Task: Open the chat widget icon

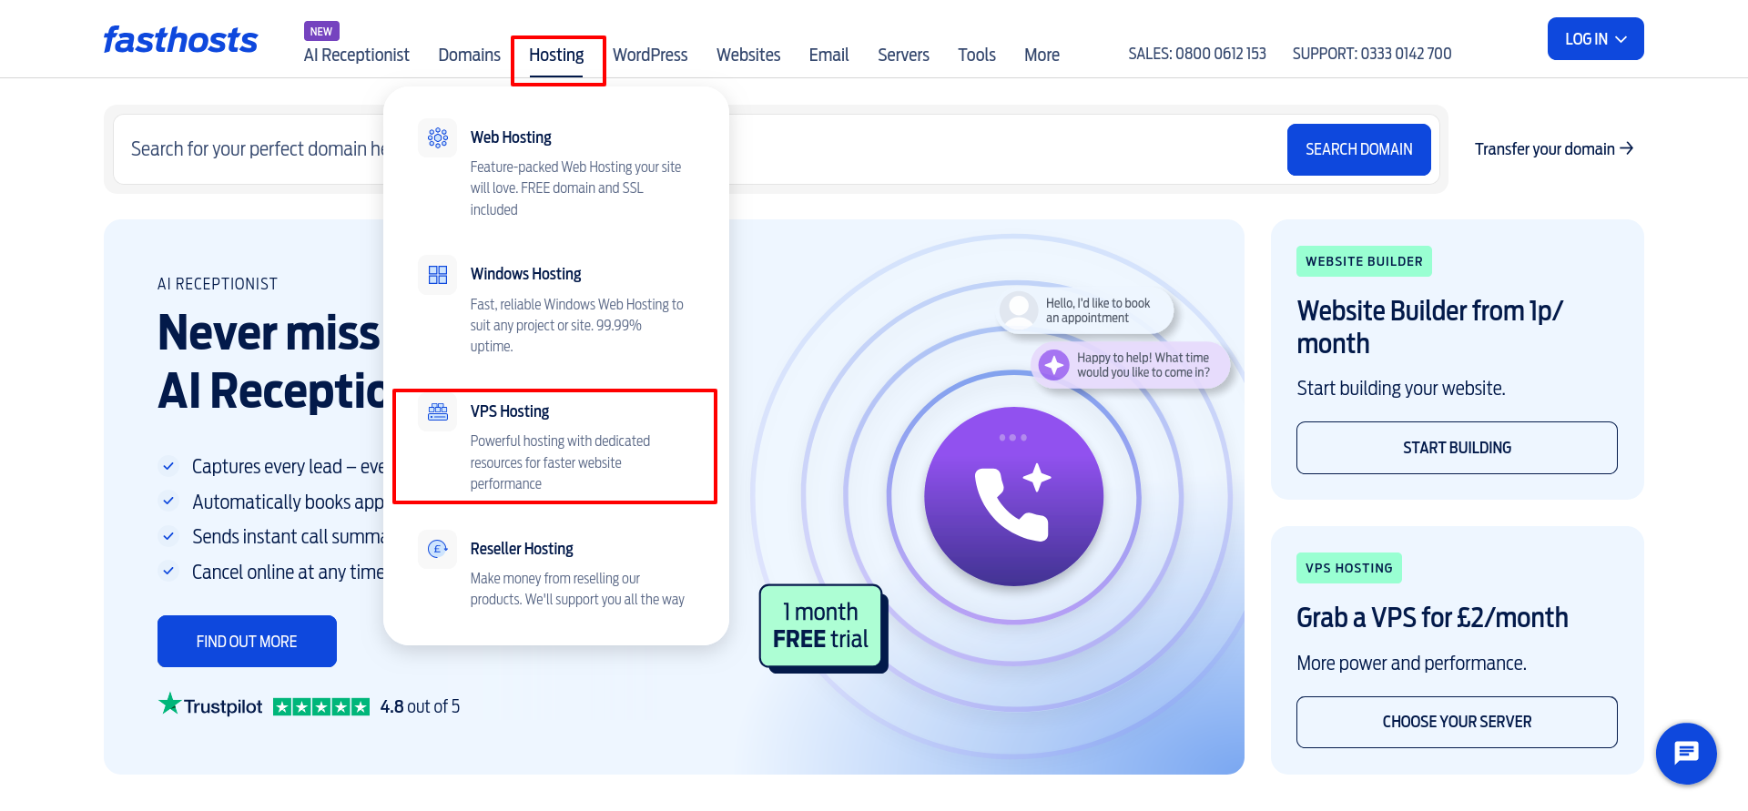Action: pos(1686,754)
